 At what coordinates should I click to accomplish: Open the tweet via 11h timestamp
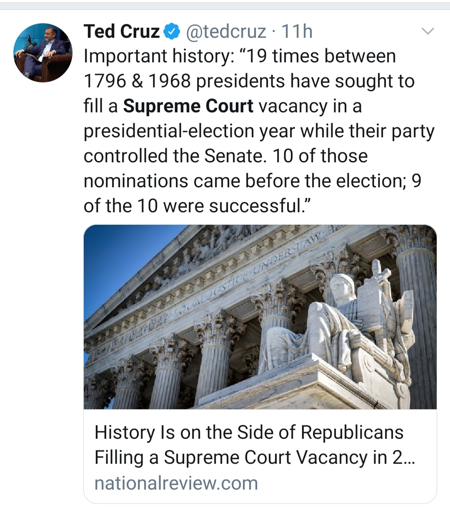pyautogui.click(x=297, y=32)
